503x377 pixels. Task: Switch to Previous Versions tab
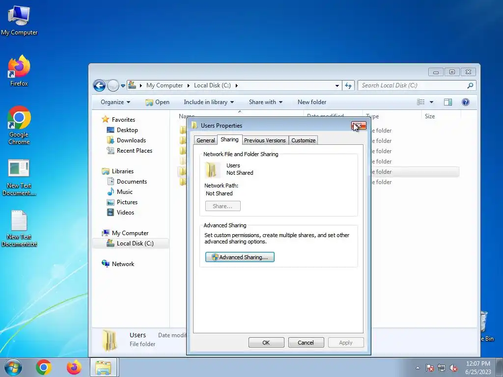[x=265, y=140]
